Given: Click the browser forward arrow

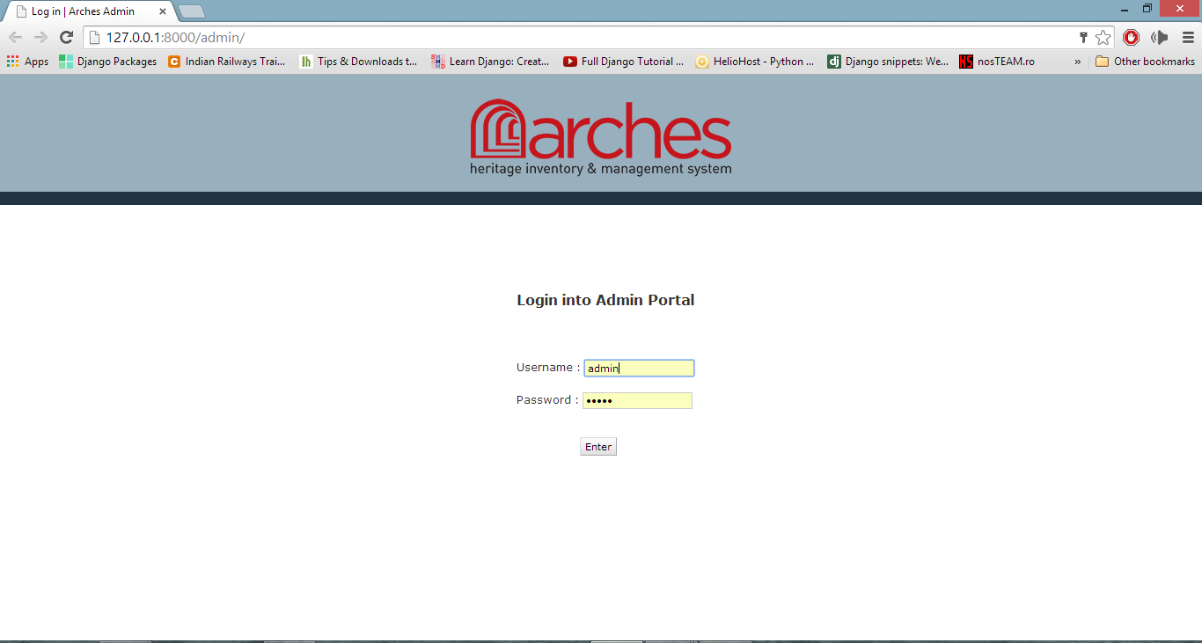Looking at the screenshot, I should coord(40,37).
